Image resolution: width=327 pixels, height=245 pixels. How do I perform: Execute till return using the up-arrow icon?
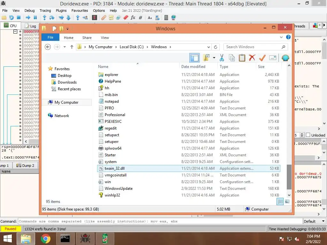(78, 18)
